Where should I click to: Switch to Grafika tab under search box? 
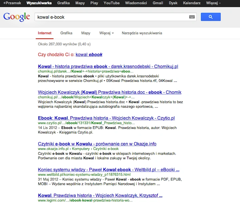pyautogui.click(x=66, y=33)
